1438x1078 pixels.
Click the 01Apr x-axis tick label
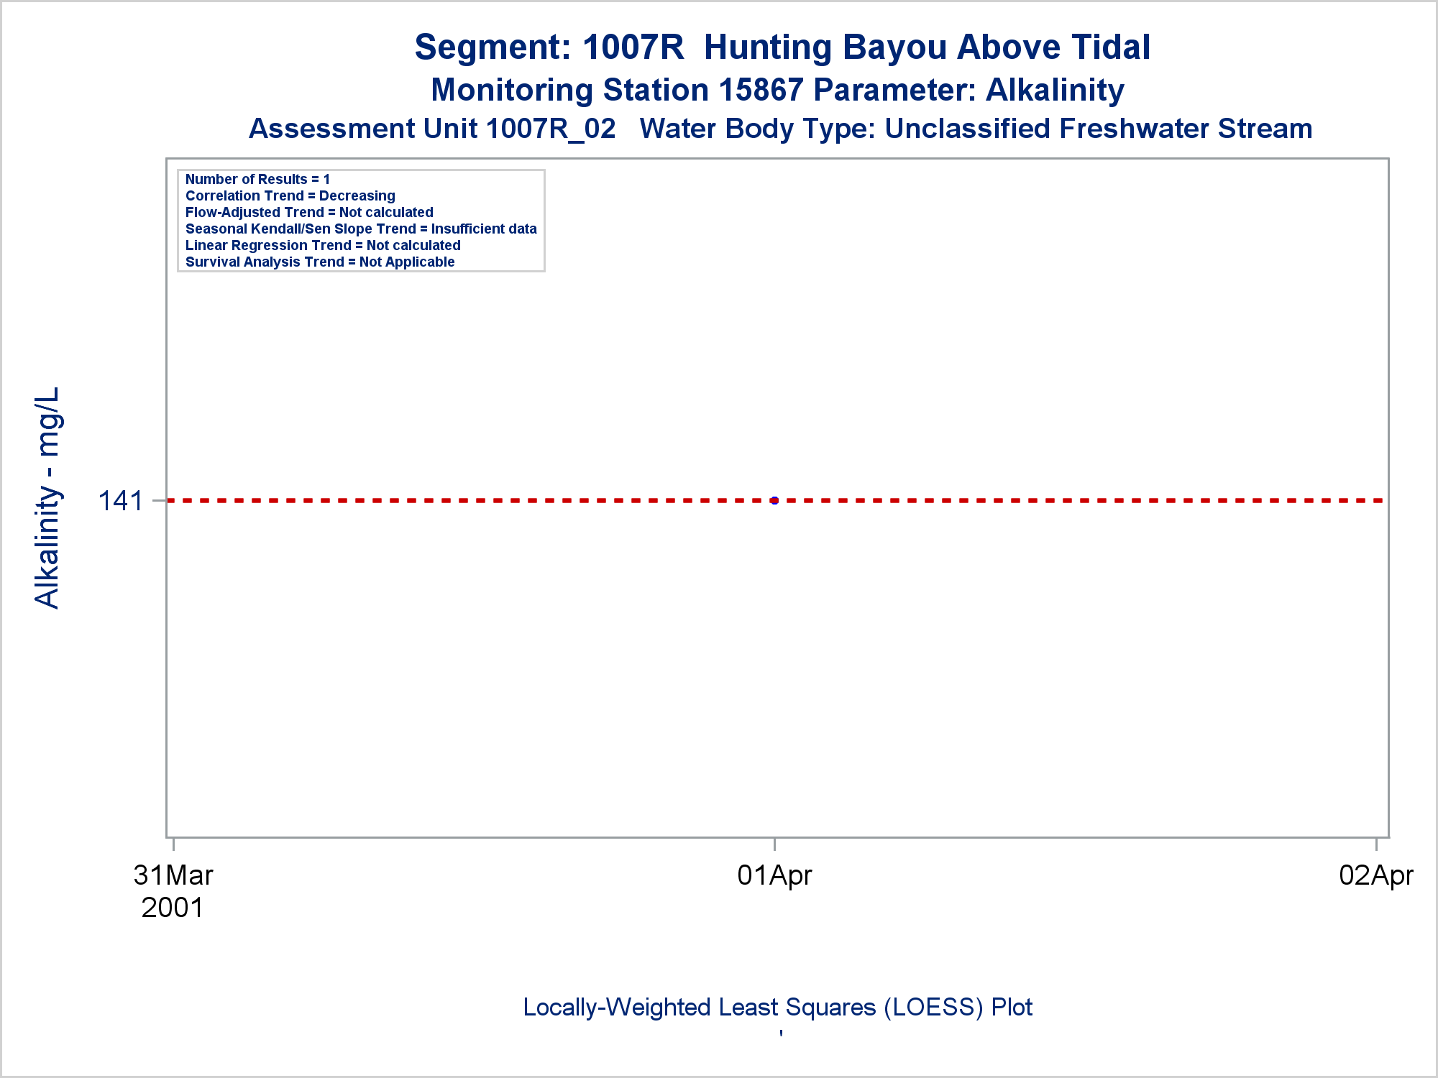(x=774, y=876)
